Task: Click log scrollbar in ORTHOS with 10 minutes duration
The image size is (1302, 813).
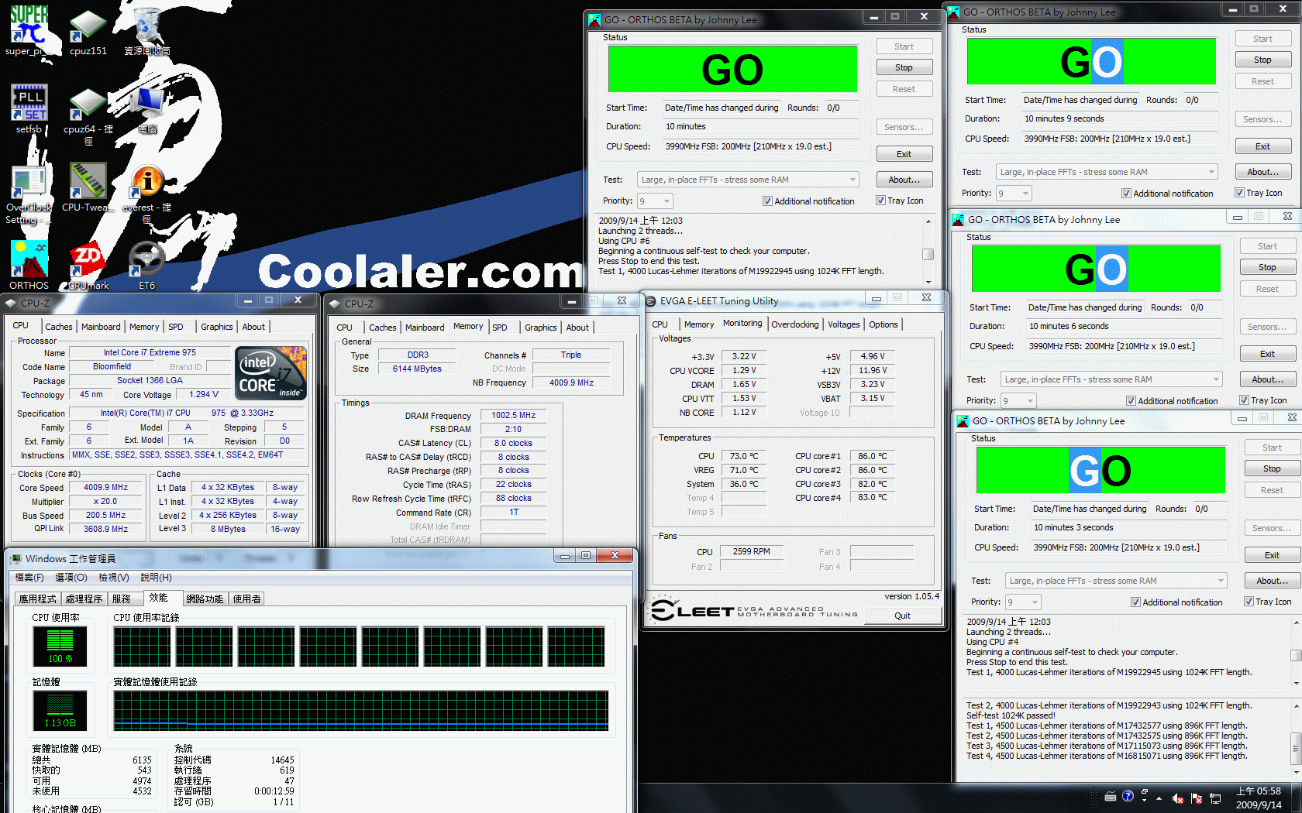Action: [x=928, y=252]
